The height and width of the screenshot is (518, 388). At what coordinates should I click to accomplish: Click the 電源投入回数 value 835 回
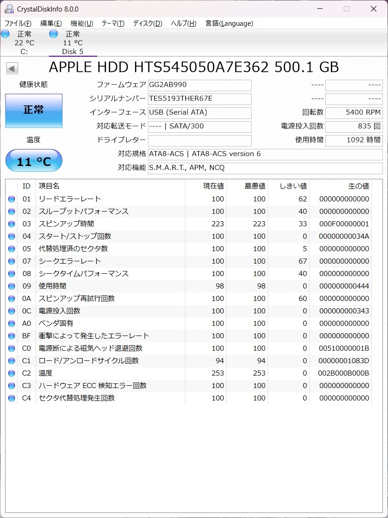[x=354, y=127]
